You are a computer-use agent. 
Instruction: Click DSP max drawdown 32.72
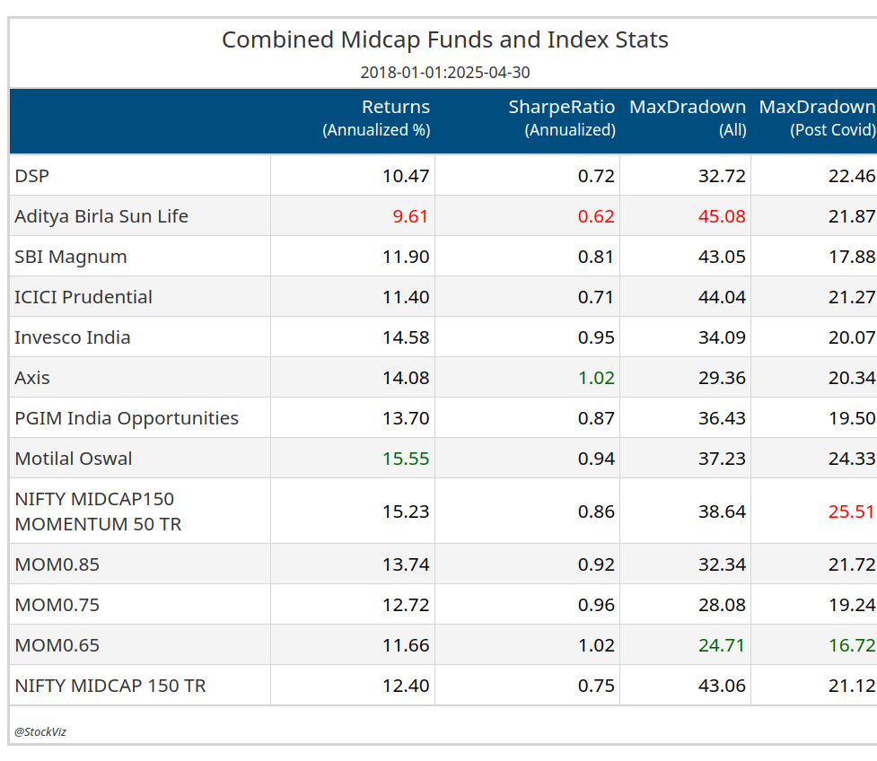coord(722,176)
